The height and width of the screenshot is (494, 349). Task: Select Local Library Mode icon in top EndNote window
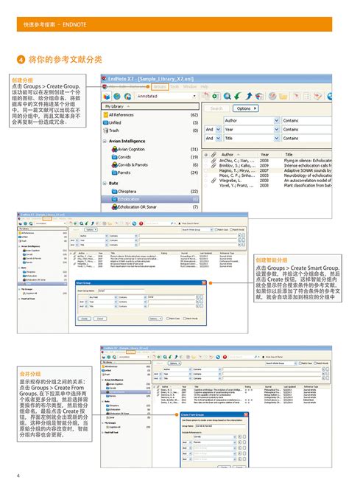pos(107,97)
